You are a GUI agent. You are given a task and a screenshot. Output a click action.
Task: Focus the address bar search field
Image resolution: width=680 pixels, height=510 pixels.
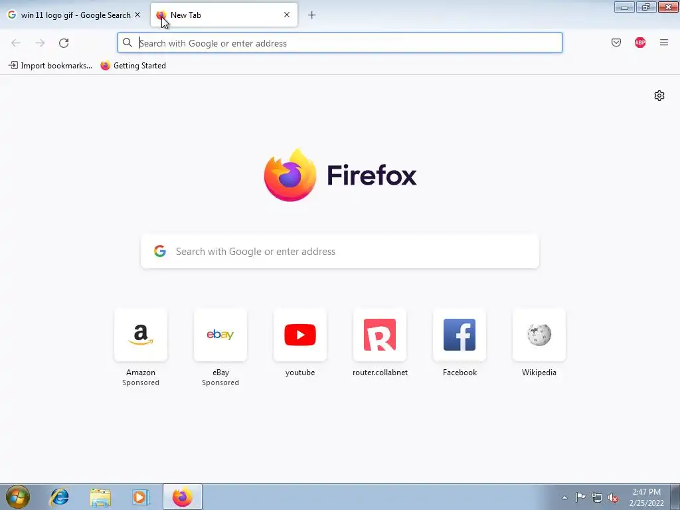(339, 43)
